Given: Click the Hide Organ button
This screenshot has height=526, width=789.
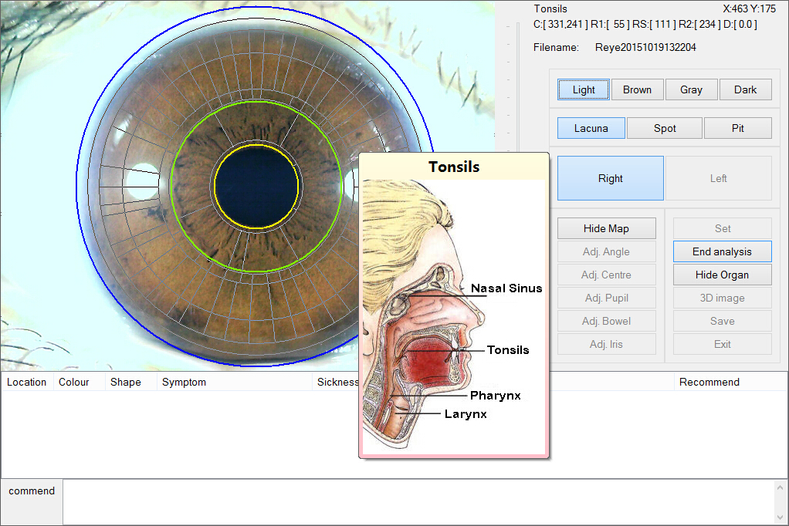Looking at the screenshot, I should [x=722, y=275].
